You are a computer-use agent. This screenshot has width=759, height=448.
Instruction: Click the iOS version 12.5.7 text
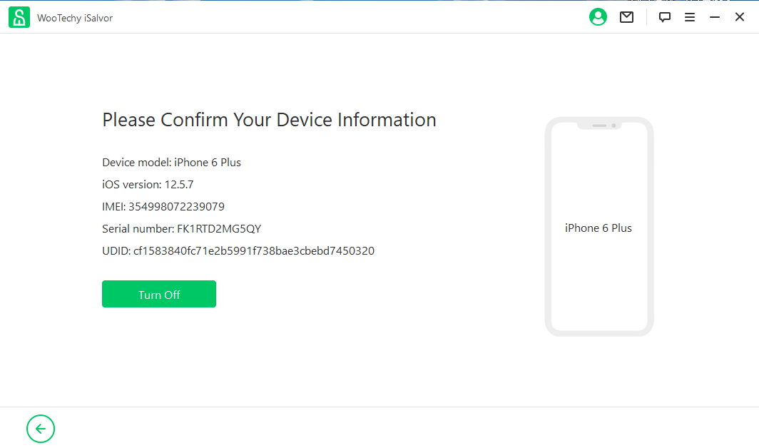tap(148, 184)
